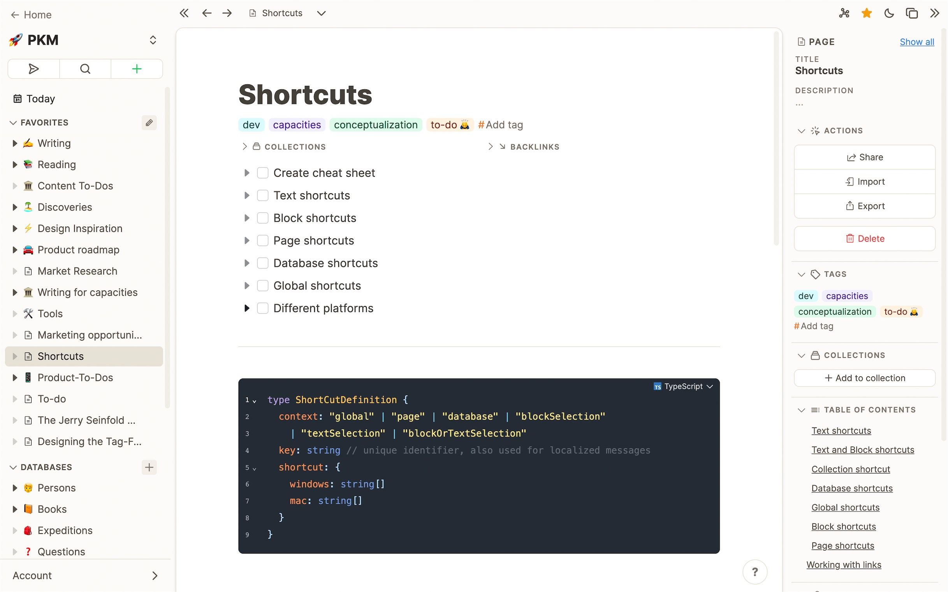Image resolution: width=948 pixels, height=592 pixels.
Task: Edit favorites with pencil icon
Action: (x=149, y=123)
